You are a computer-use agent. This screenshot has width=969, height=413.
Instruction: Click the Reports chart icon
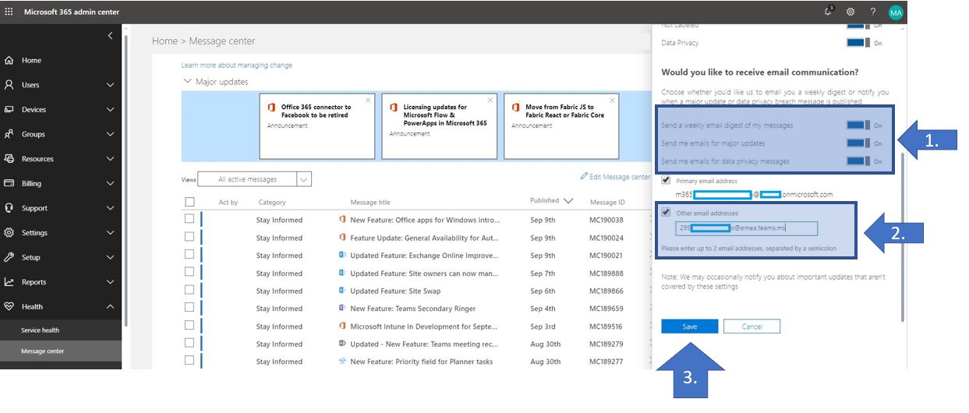(x=9, y=282)
